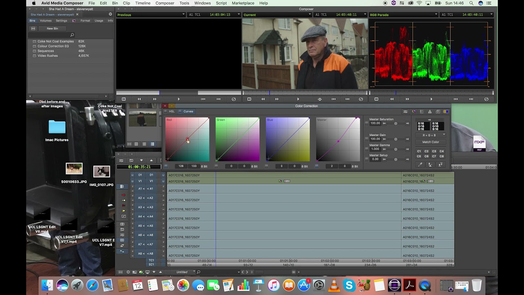Fast forward in the RGB Parade monitor

[407, 99]
